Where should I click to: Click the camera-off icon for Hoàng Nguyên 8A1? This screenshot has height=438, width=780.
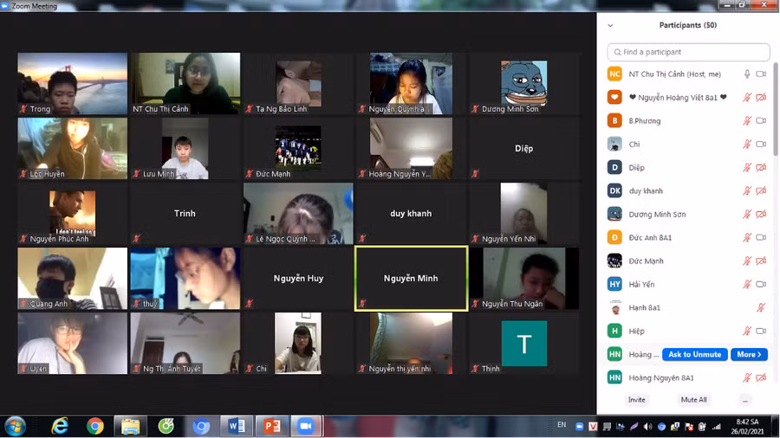[761, 378]
